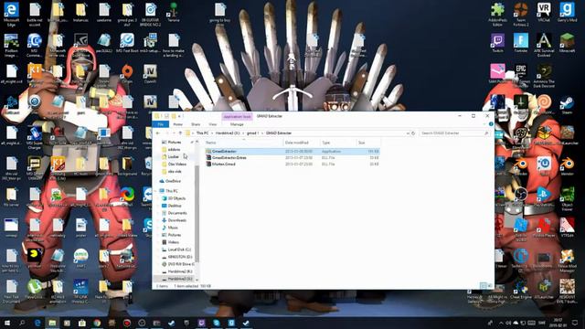Open KINGSTON (D:) drive in navigation pane
This screenshot has height=329, width=585.
click(x=180, y=257)
